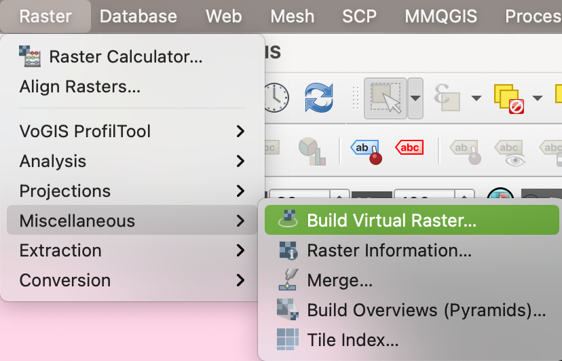Activate the Select Features tool
Screen dimensions: 562x361
pos(385,98)
